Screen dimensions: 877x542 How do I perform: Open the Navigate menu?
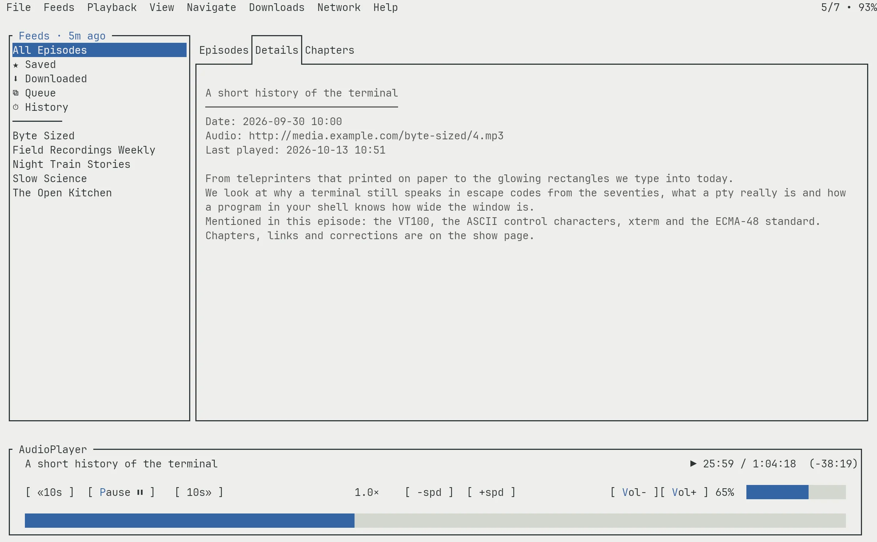[x=211, y=7]
